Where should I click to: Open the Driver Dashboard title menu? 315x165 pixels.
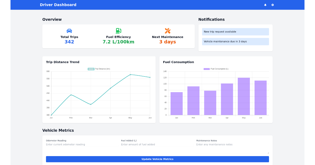[x=58, y=5]
